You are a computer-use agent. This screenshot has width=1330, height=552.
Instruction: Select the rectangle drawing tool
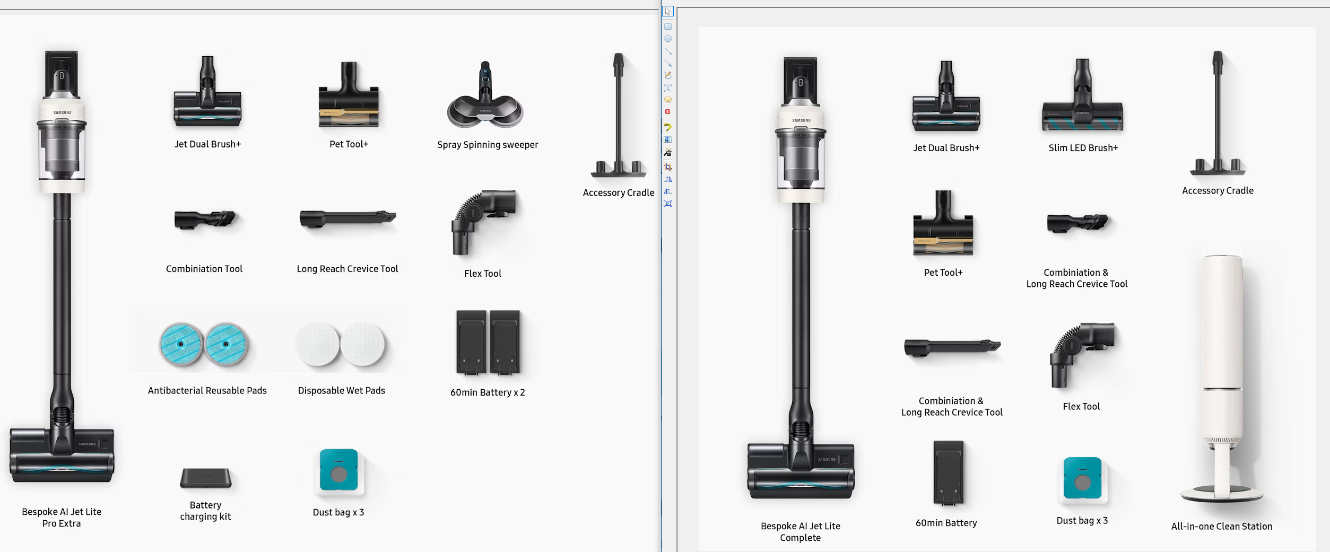[668, 27]
